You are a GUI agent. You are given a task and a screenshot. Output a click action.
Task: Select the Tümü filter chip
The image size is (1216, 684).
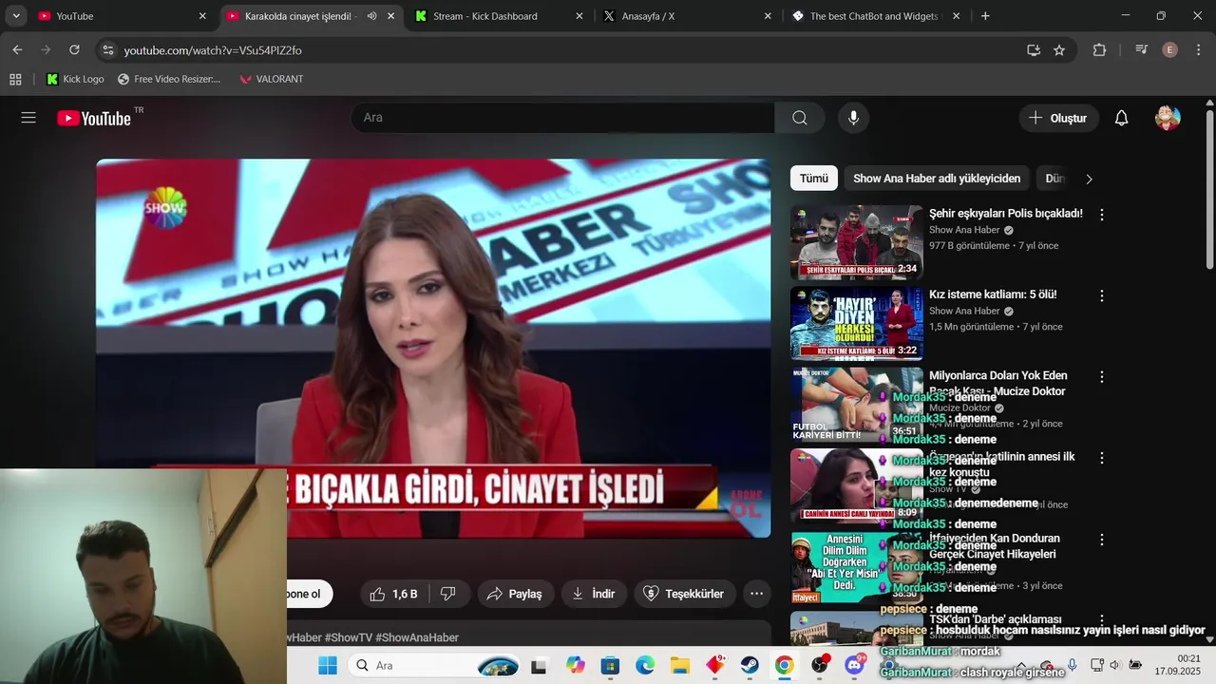coord(813,179)
